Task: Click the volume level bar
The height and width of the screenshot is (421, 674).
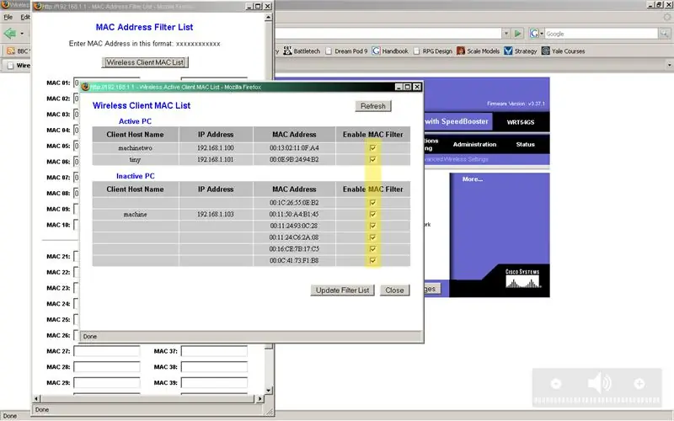Action: point(597,401)
